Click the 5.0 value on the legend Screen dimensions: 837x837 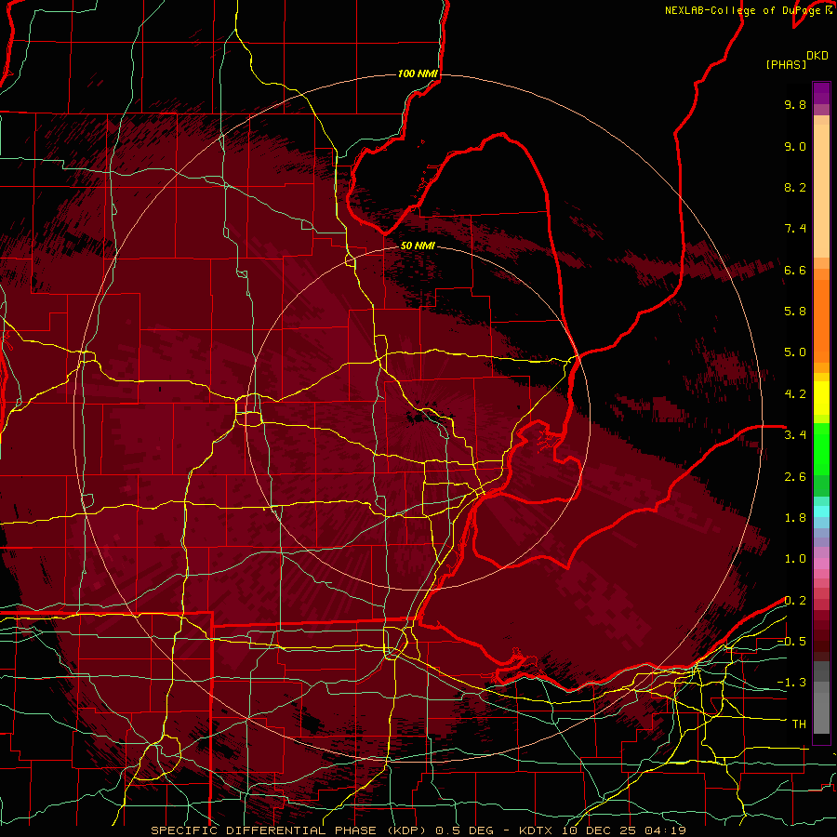[x=795, y=352]
